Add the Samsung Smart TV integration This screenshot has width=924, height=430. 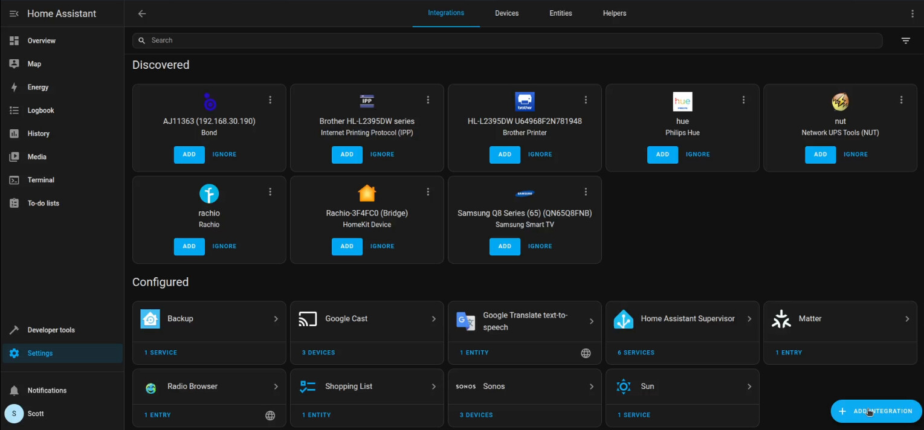point(505,246)
